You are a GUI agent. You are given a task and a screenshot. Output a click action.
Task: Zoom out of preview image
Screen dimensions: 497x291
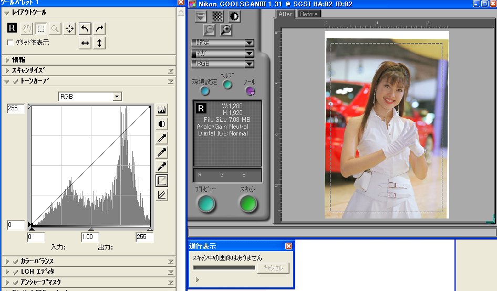pos(209,30)
